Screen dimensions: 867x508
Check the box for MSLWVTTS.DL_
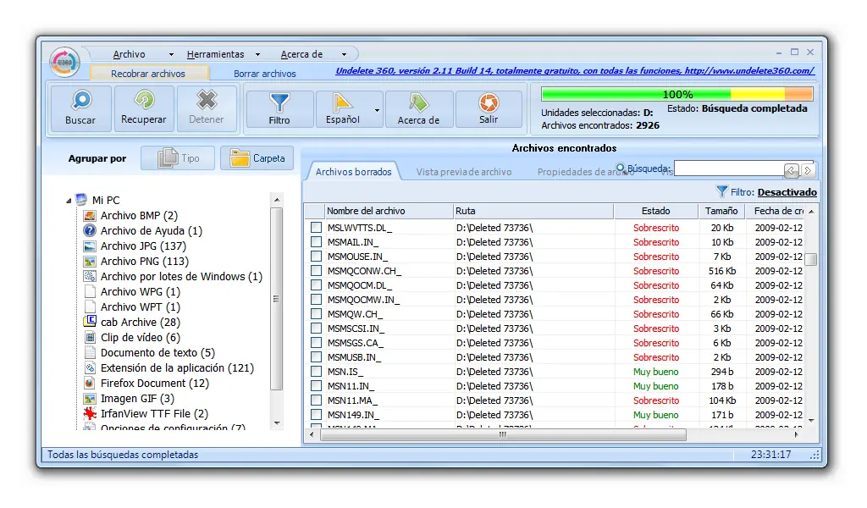316,227
